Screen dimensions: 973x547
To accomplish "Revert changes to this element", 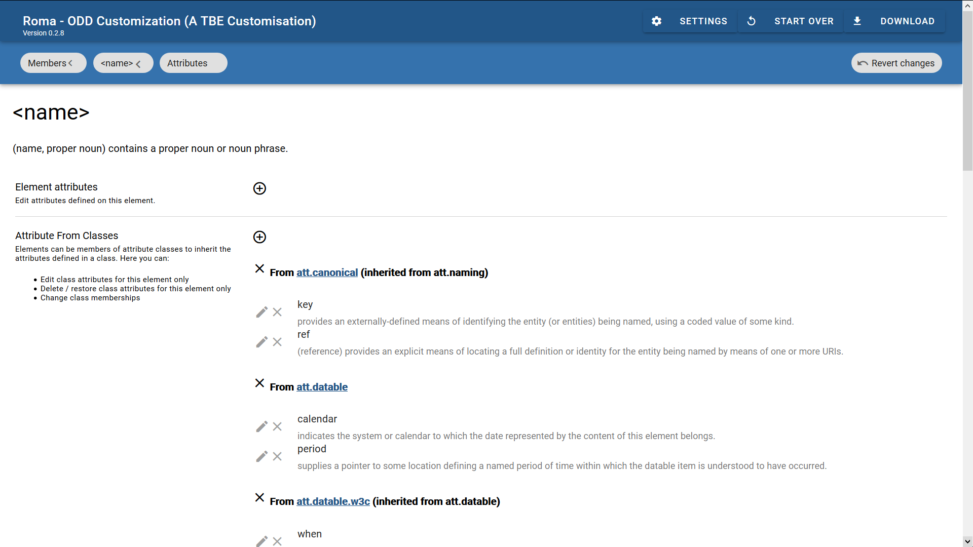I will coord(896,63).
